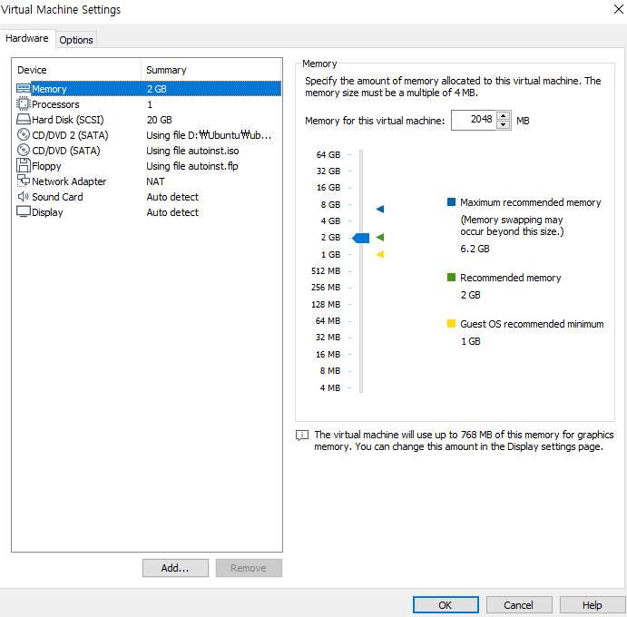Select the Network Adapter row
The image size is (627, 617).
coord(148,181)
